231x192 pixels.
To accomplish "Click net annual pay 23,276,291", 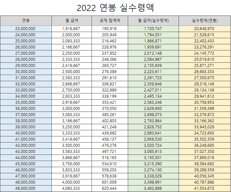I will (x=204, y=47).
